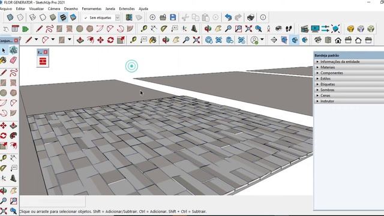Open 3D Warehouse circled-plus icon
The height and width of the screenshot is (216, 384).
coord(152,17)
